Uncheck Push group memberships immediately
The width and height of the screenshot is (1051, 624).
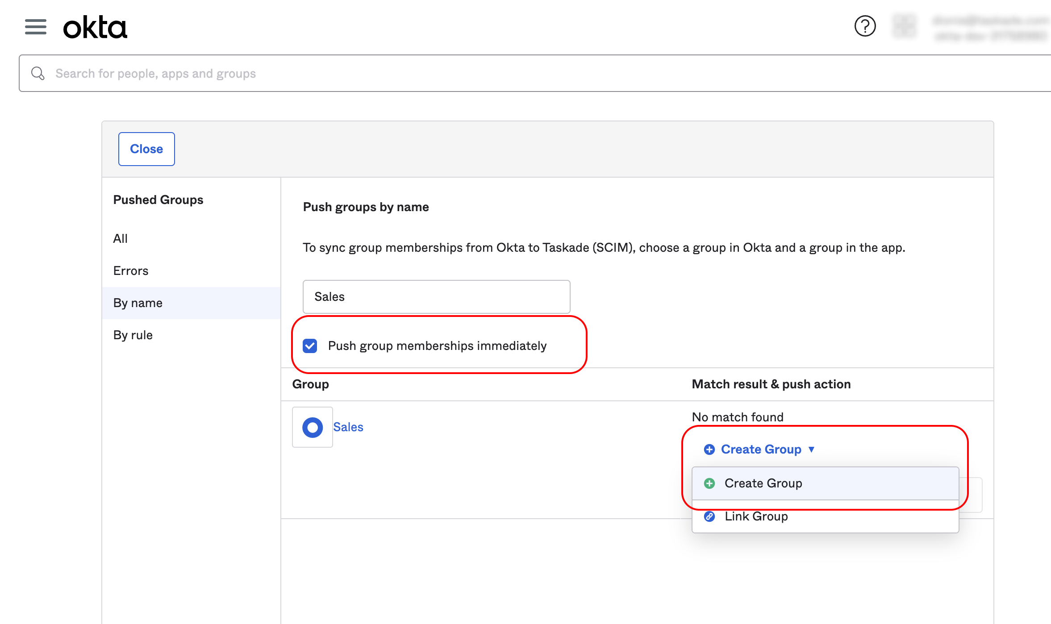(310, 346)
